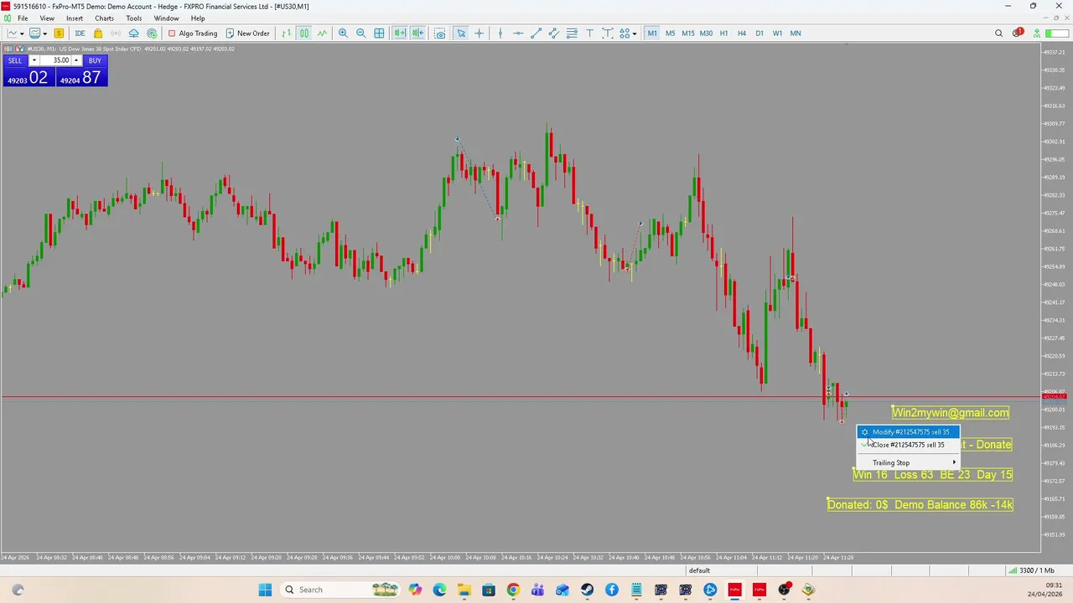Open the Market shopping bag icon
The width and height of the screenshot is (1073, 603).
[x=98, y=33]
